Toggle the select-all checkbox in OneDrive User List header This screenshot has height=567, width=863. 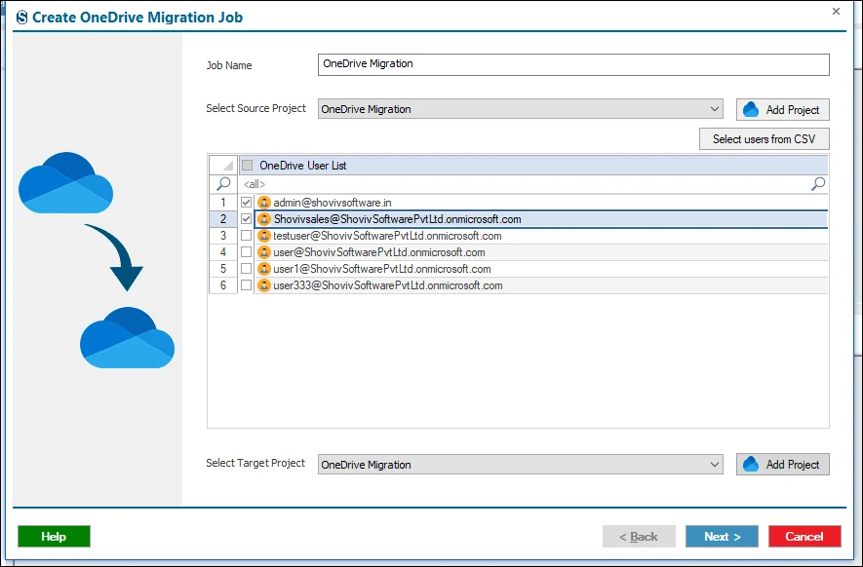tap(247, 165)
